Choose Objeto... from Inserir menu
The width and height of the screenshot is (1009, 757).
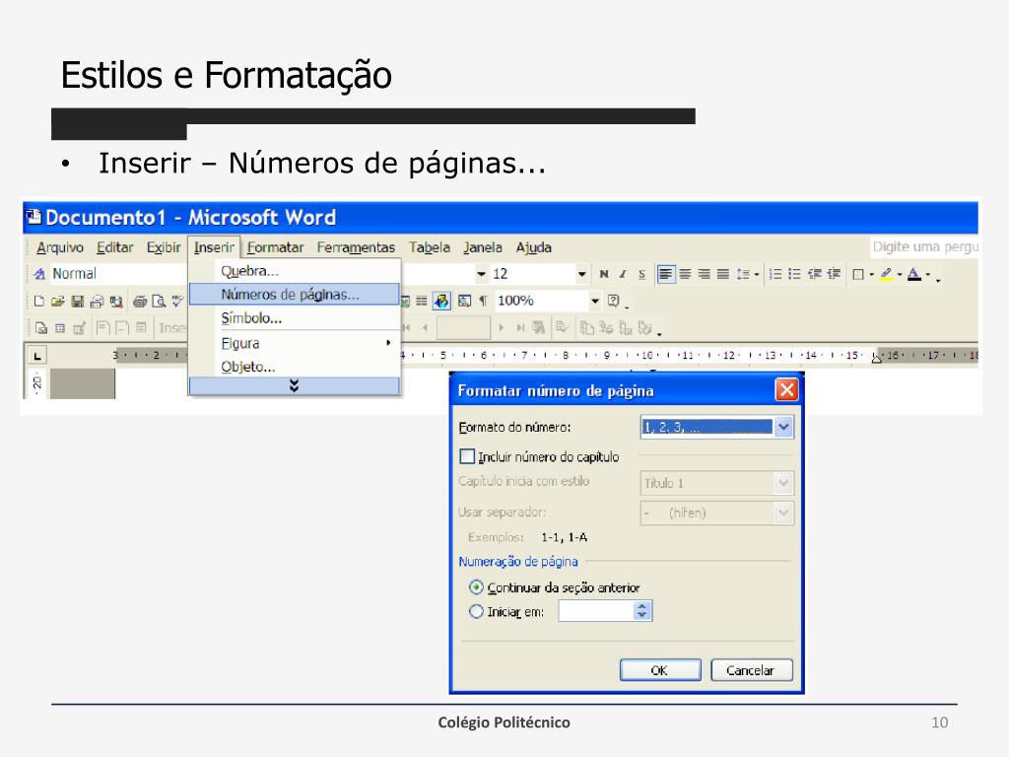click(294, 367)
